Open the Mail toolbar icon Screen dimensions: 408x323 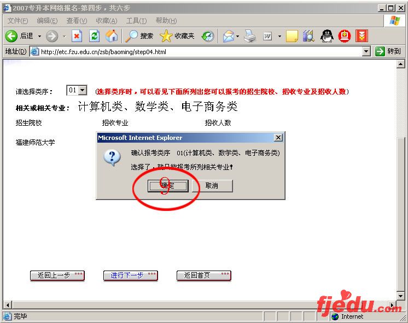(228, 36)
